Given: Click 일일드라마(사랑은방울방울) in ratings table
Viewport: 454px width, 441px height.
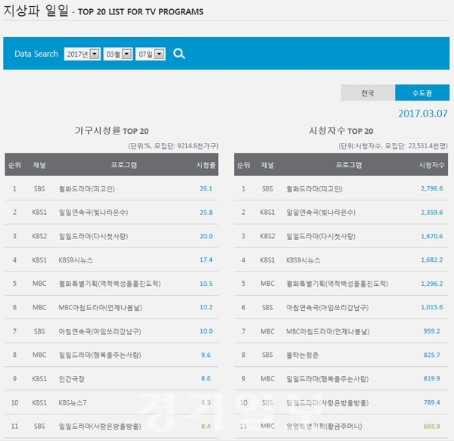Looking at the screenshot, I should coord(100,426).
